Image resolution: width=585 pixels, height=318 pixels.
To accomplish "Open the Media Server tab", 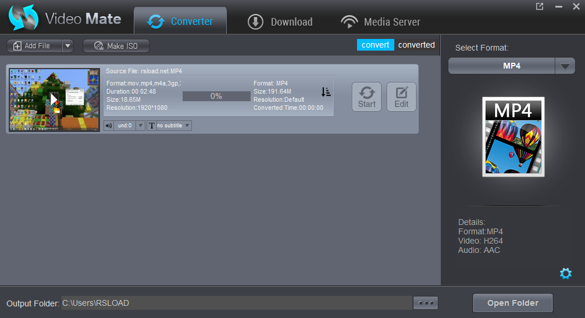I will coord(380,22).
